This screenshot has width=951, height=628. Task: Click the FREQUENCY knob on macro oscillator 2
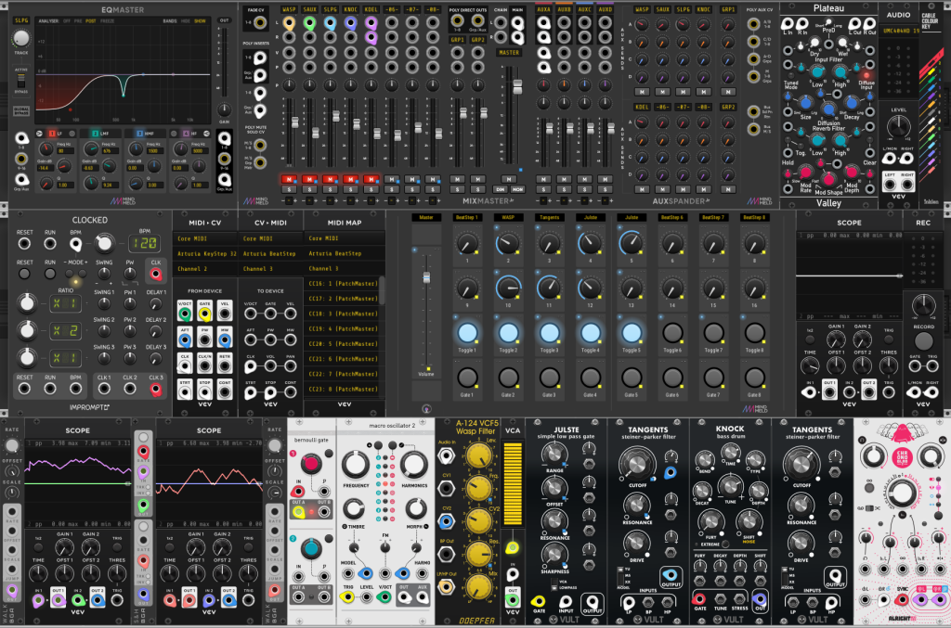point(356,465)
